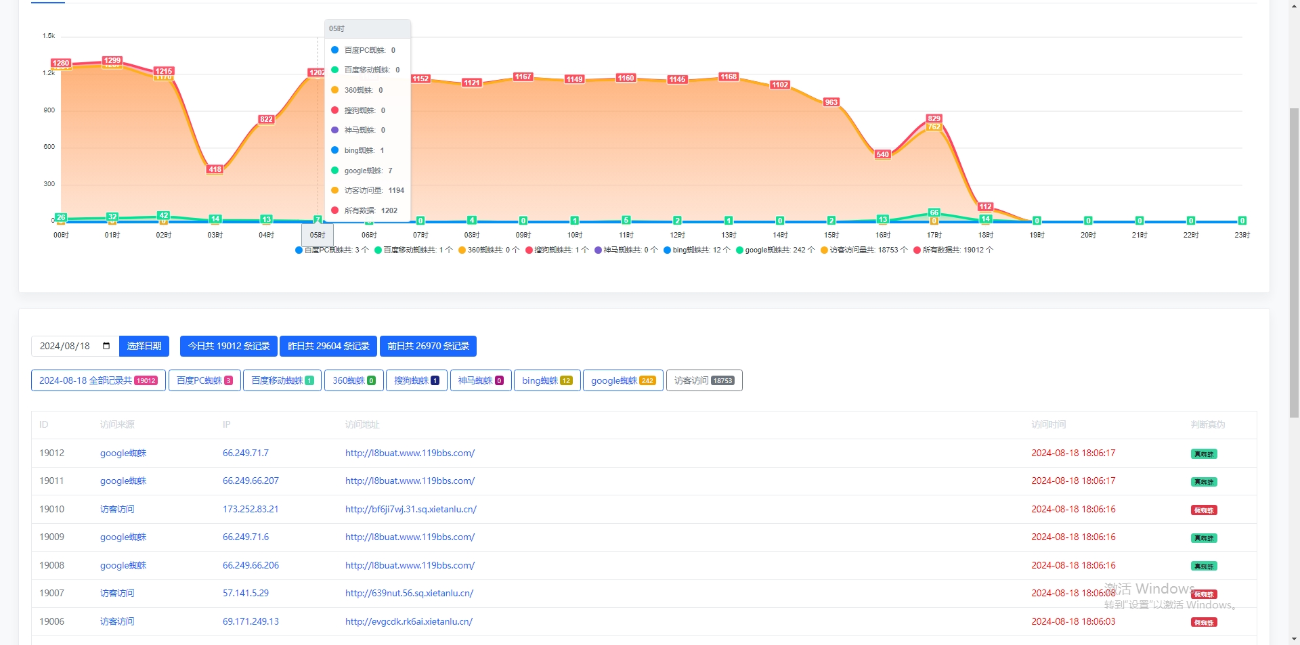Open URL http://639nut.56.sq.xietanlu.cn/

tap(409, 593)
